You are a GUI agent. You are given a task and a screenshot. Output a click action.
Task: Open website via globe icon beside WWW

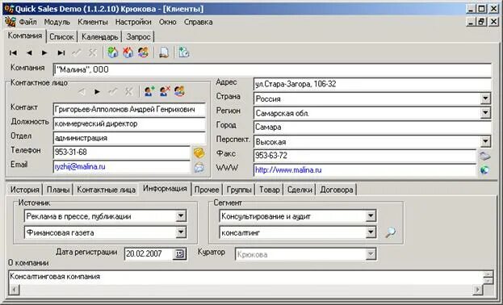pos(484,170)
